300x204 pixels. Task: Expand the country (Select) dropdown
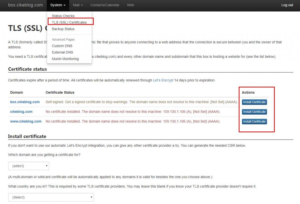tap(51, 197)
